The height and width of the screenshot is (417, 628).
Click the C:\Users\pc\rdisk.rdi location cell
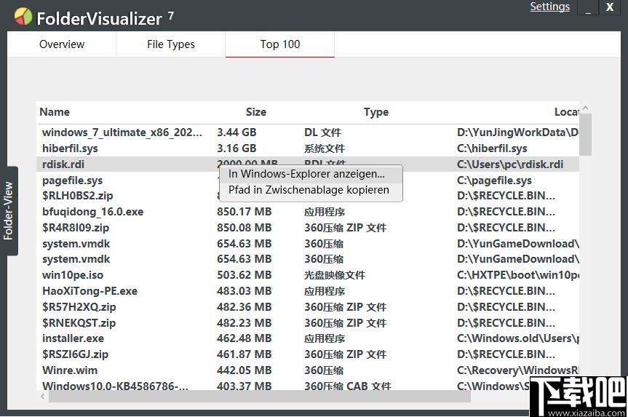point(510,164)
